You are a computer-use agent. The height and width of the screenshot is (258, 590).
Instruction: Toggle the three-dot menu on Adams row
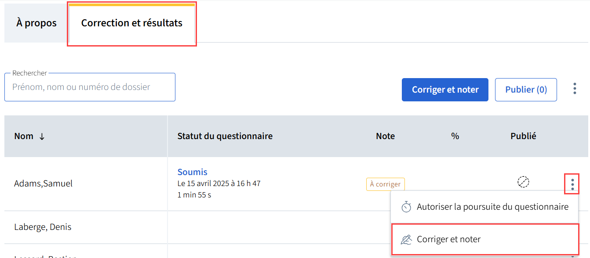[572, 184]
